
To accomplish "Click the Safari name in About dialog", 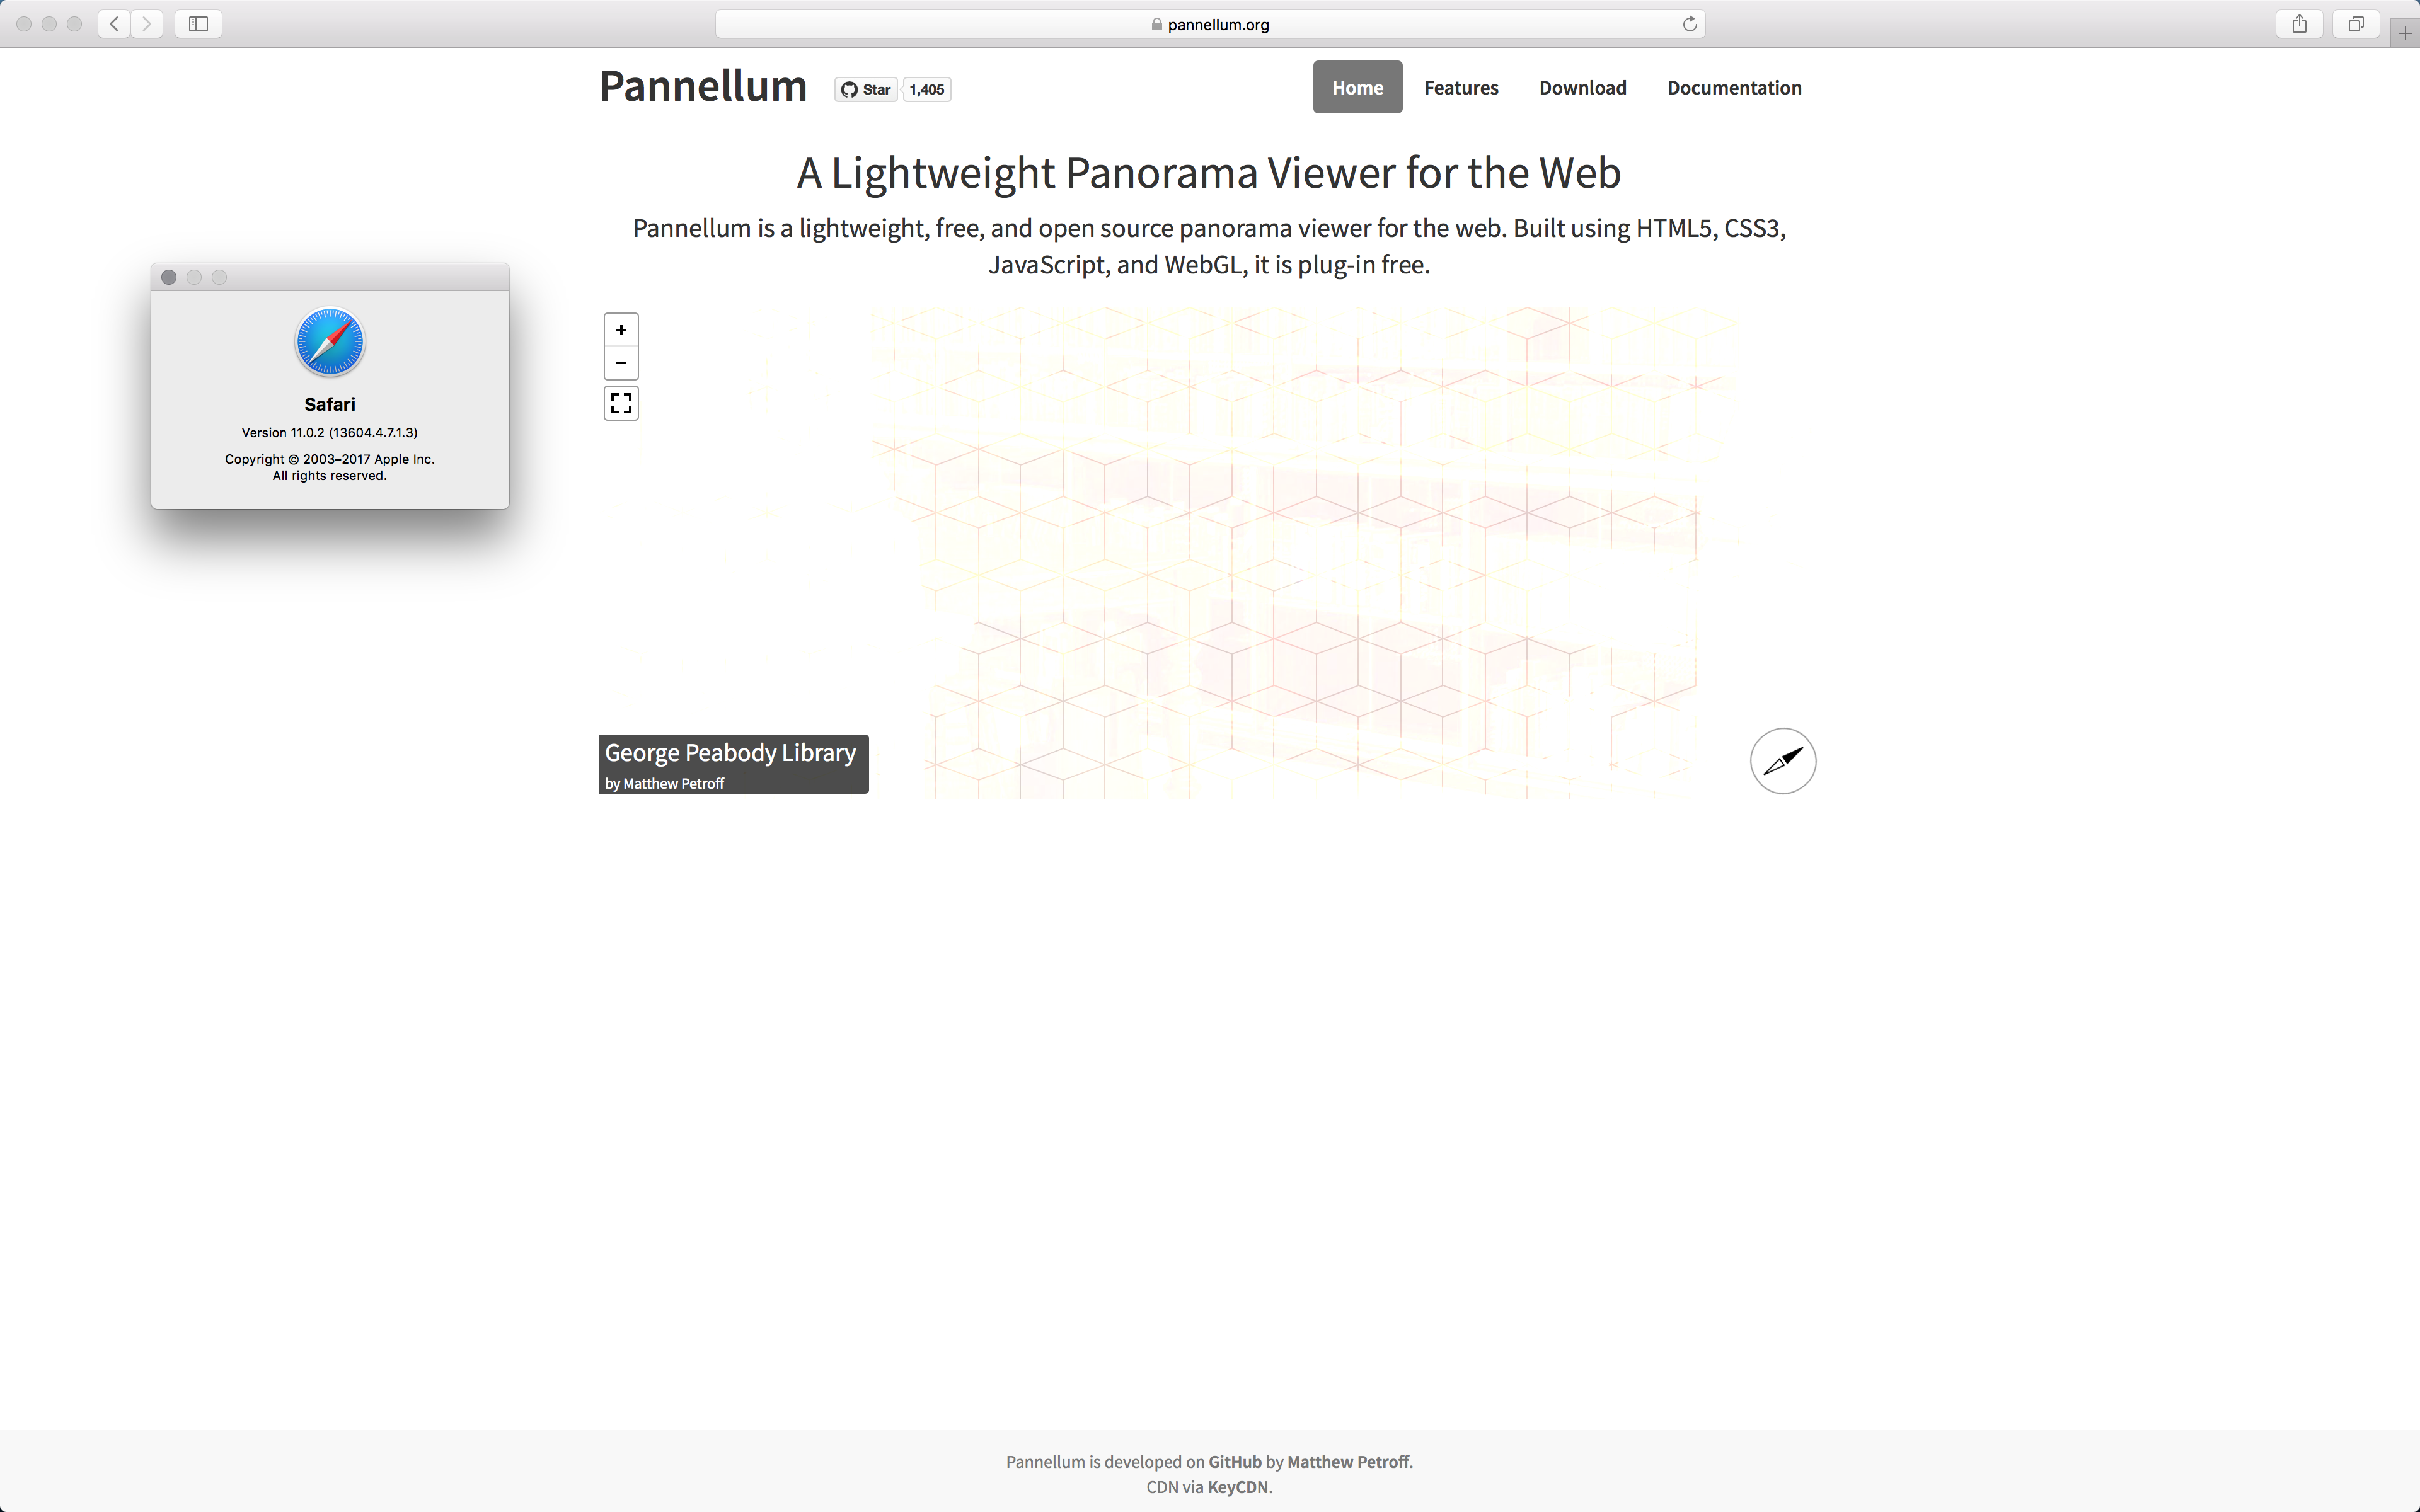I will tap(330, 404).
